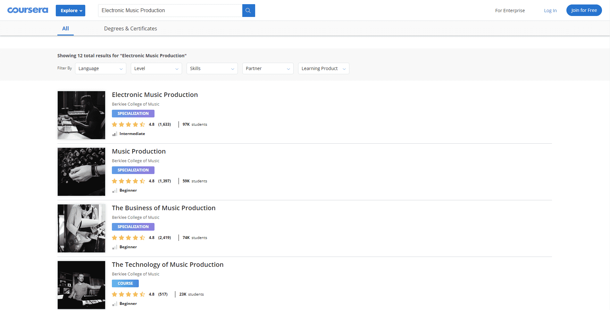Image resolution: width=610 pixels, height=310 pixels.
Task: Open the Explore dropdown menu
Action: (71, 11)
